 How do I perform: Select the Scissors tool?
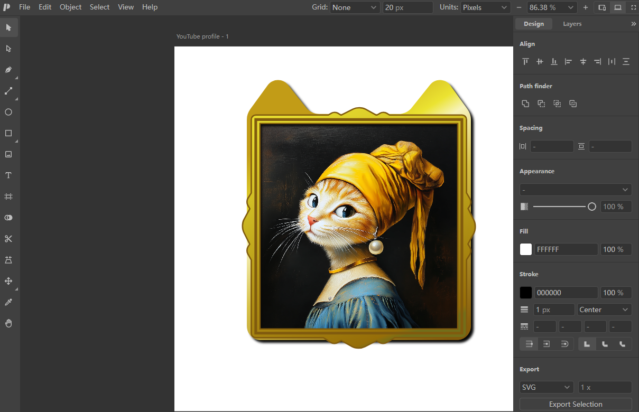coord(8,239)
